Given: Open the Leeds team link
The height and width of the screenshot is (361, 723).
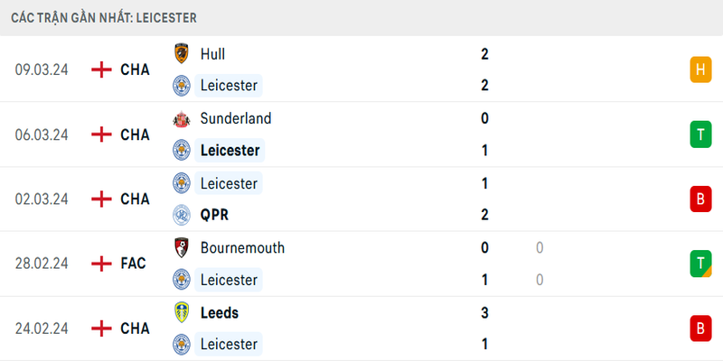Looking at the screenshot, I should 220,312.
